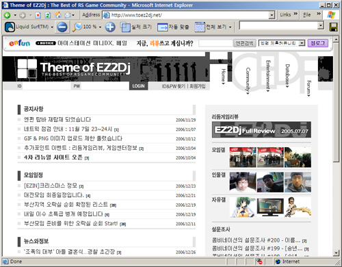Click the magnifier 100 % zoom icon
This screenshot has width=342, height=267.
(77, 27)
